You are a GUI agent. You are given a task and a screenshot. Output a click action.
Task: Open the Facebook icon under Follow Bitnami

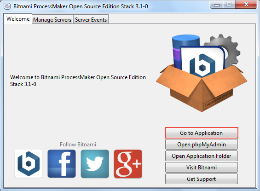(62, 164)
